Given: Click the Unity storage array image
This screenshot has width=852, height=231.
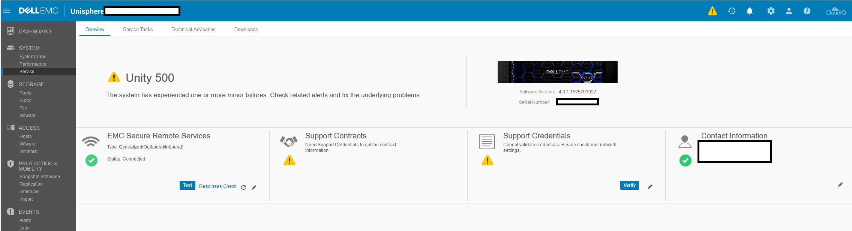Looking at the screenshot, I should point(557,72).
